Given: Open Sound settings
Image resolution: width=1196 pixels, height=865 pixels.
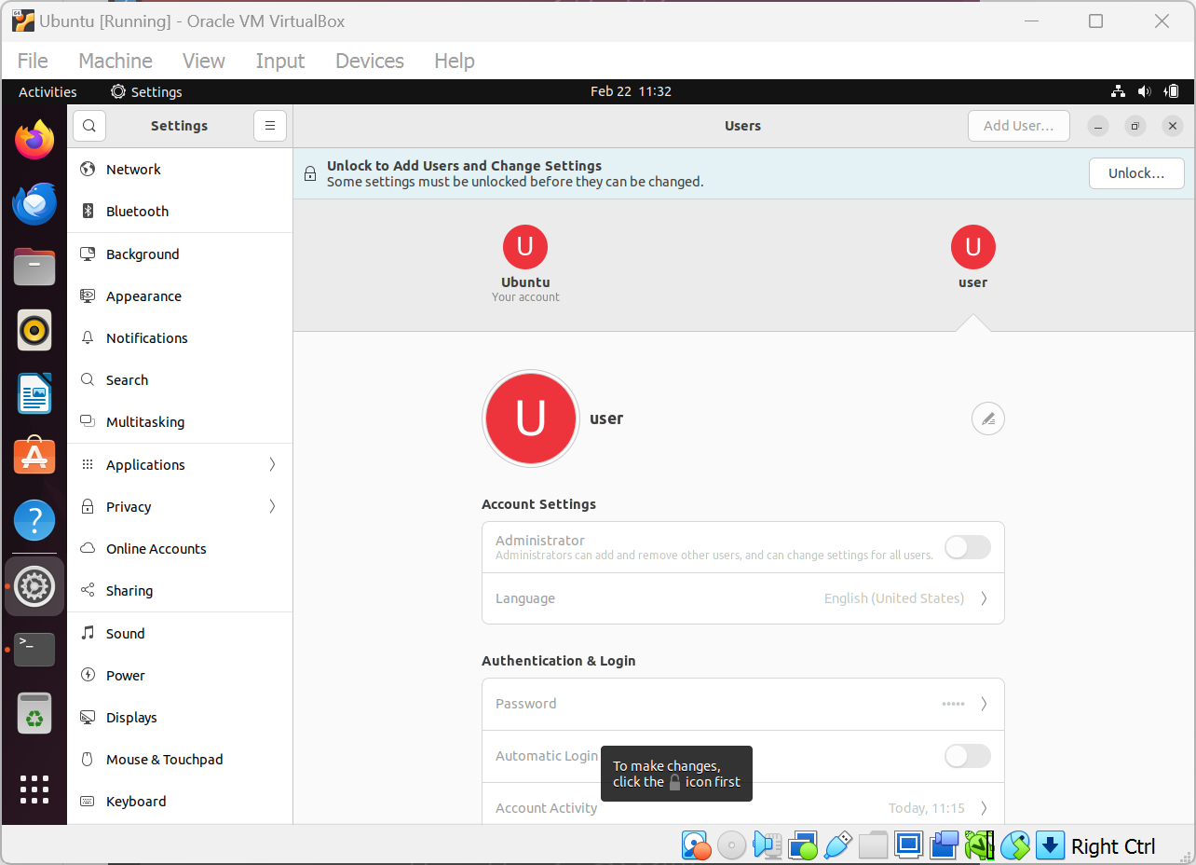Looking at the screenshot, I should coord(180,634).
